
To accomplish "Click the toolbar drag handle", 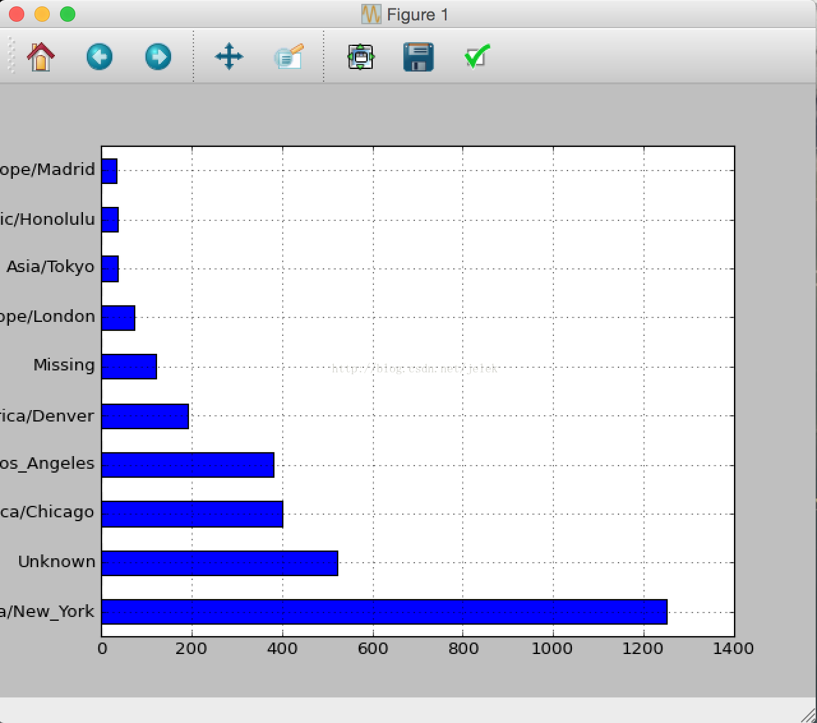I will [11, 56].
